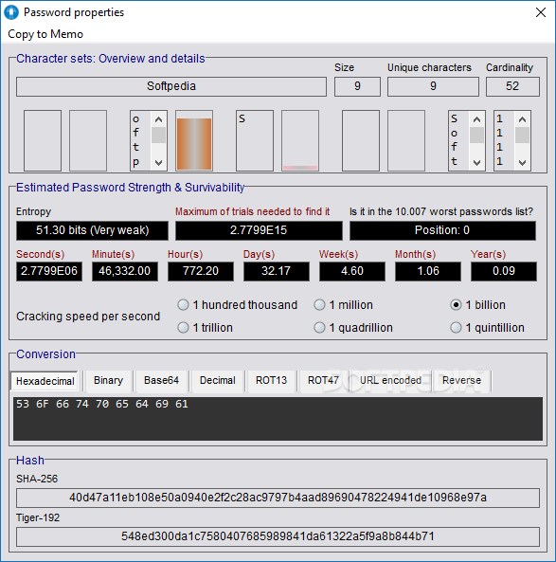Image resolution: width=556 pixels, height=562 pixels.
Task: Click the Year(s) value 0.09
Action: point(504,271)
